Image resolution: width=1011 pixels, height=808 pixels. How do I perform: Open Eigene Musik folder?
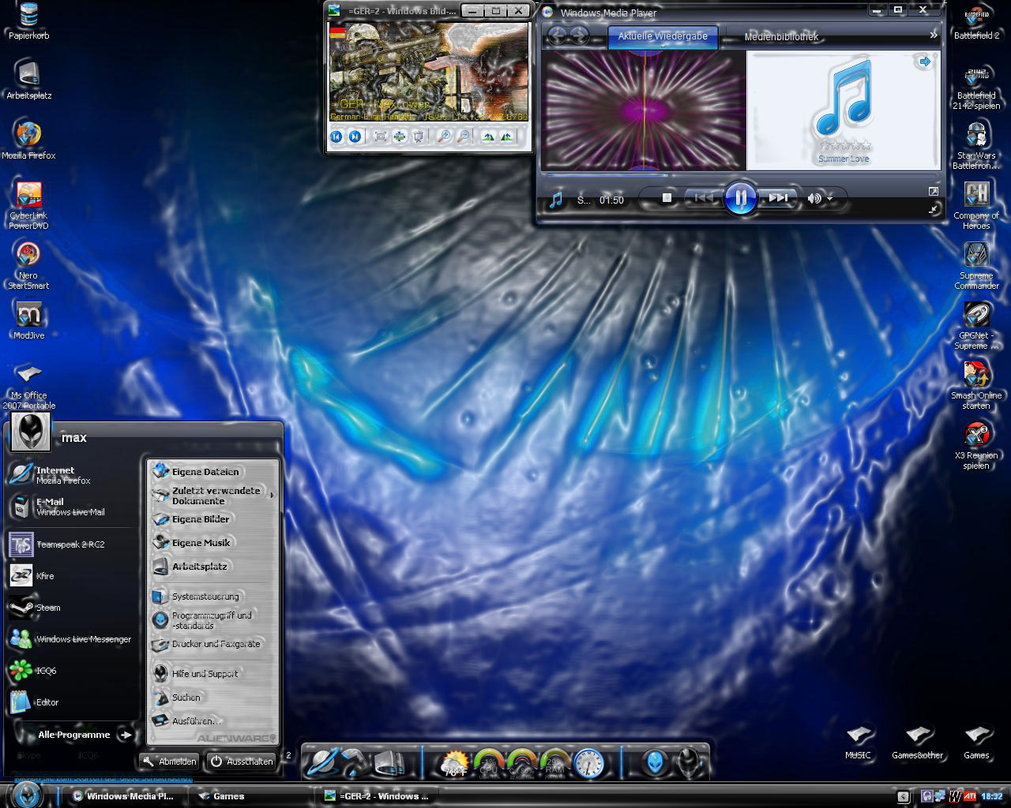point(213,543)
